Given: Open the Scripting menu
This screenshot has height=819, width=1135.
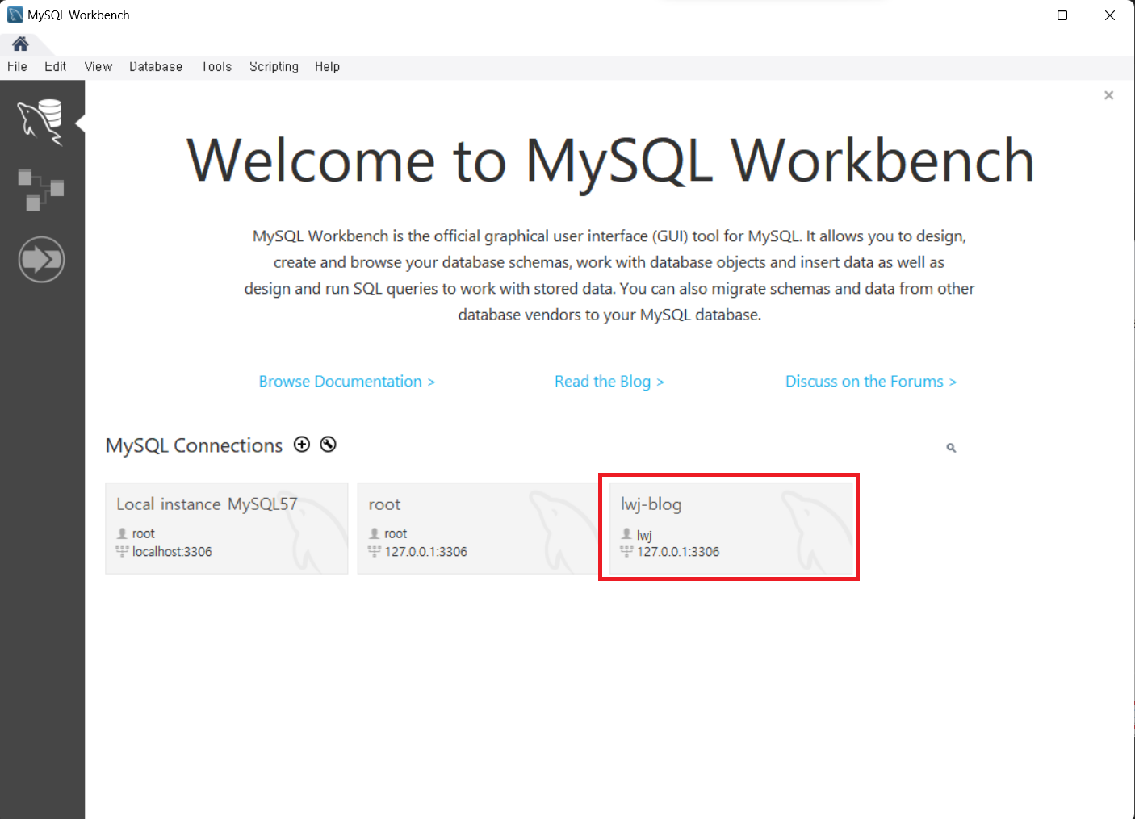Looking at the screenshot, I should click(x=274, y=67).
